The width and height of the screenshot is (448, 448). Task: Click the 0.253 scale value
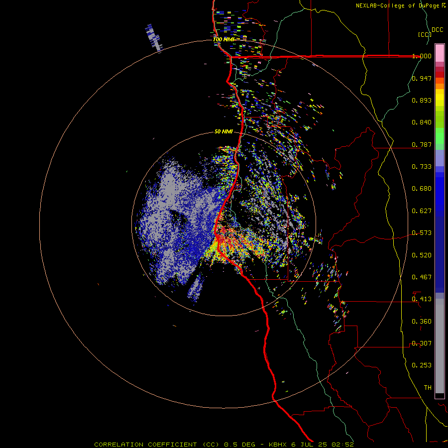coord(422,365)
